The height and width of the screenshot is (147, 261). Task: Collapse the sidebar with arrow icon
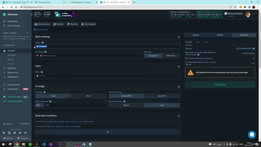pyautogui.click(x=31, y=15)
